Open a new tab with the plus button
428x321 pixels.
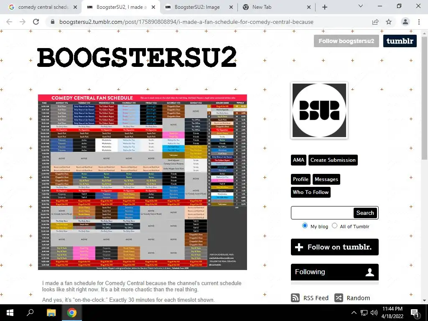coord(324,7)
